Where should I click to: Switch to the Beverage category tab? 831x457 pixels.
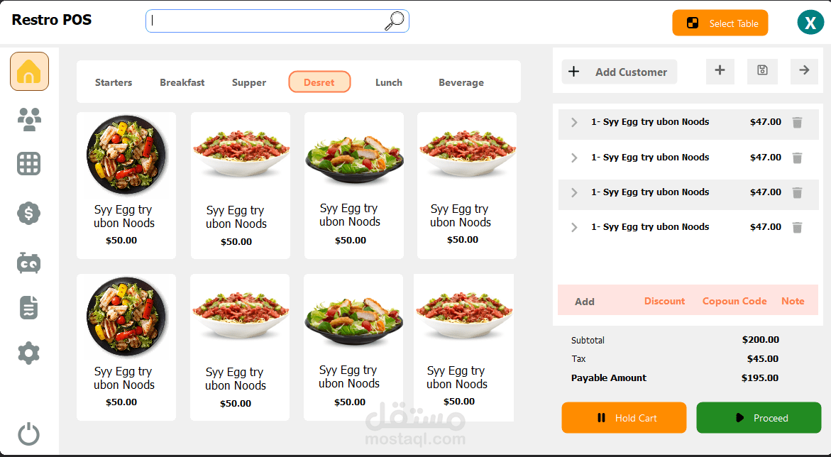click(461, 82)
